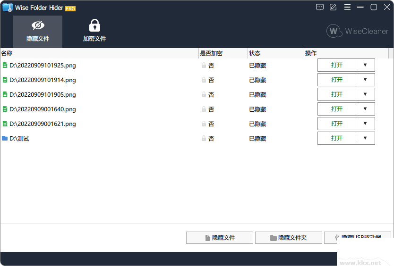
Task: Click lock icon in D:\测试 row
Action: [x=204, y=138]
